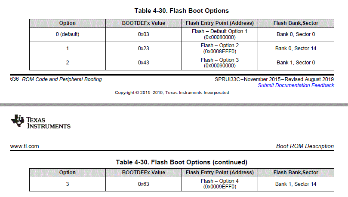Select the 'Flash – Option 3' entry point cell
348x197 pixels.
pos(219,63)
